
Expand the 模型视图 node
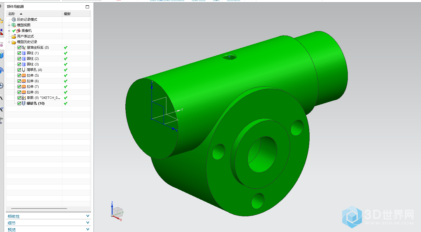pyautogui.click(x=9, y=25)
